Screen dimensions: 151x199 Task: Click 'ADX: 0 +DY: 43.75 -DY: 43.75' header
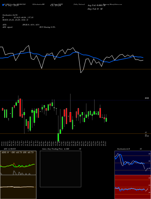click(17, 153)
